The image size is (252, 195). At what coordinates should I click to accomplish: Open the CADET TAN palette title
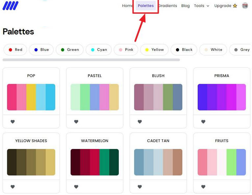(158, 141)
